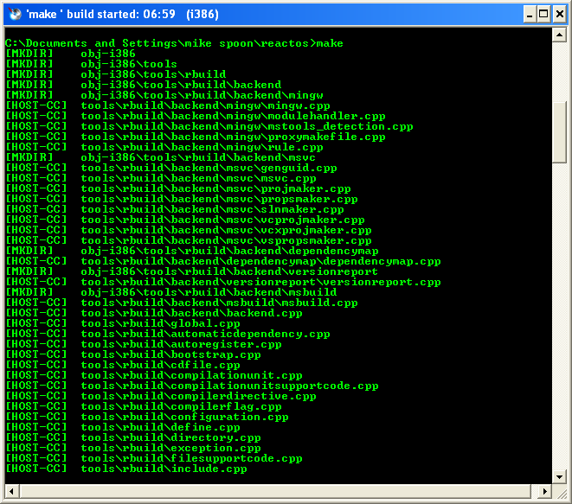
Task: Maximize the make build console window
Action: point(543,14)
